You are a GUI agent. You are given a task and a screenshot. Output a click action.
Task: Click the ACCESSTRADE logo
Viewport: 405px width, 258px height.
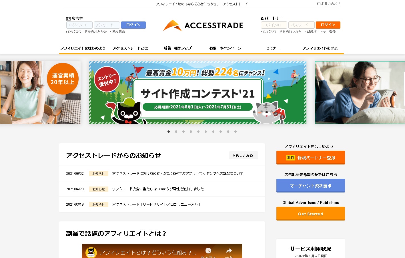tap(203, 25)
